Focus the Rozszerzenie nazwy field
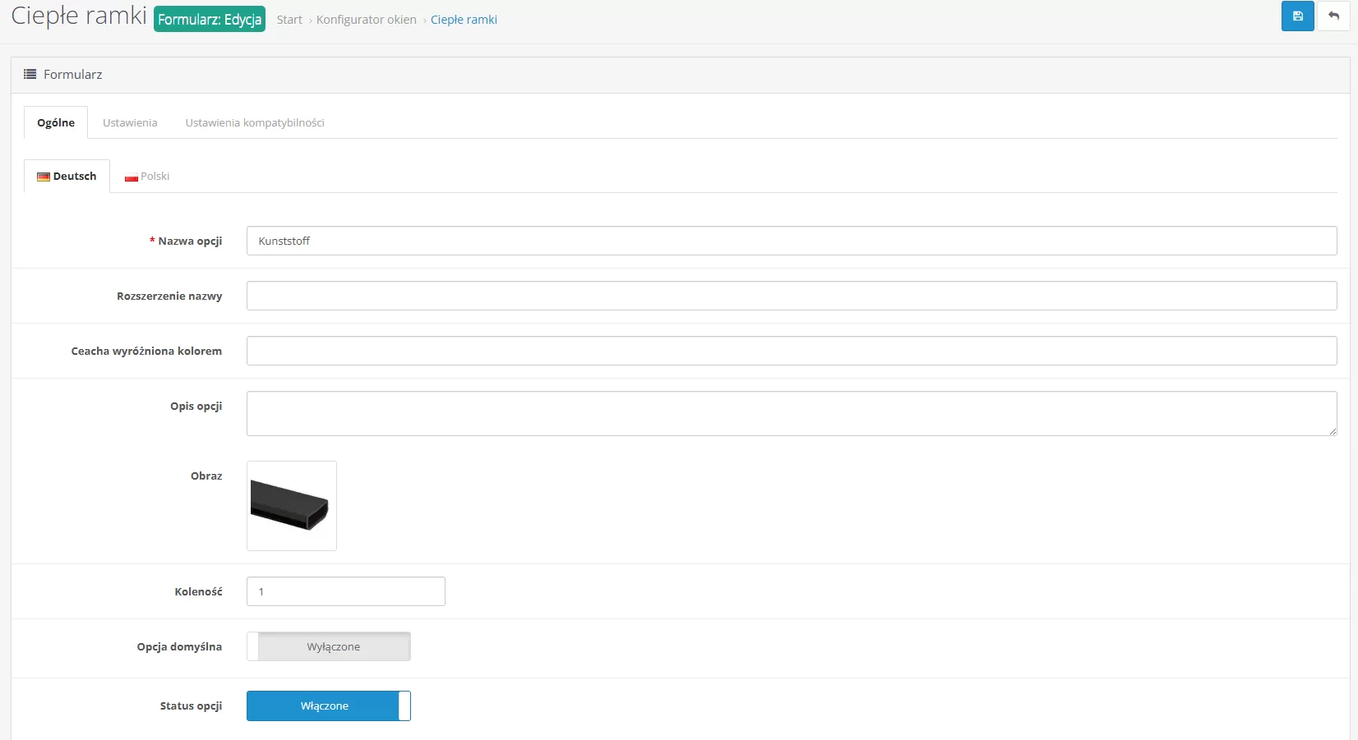The image size is (1358, 740). coord(791,296)
